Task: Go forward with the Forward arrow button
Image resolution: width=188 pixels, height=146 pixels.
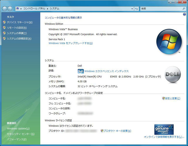Action: [x=10, y=9]
